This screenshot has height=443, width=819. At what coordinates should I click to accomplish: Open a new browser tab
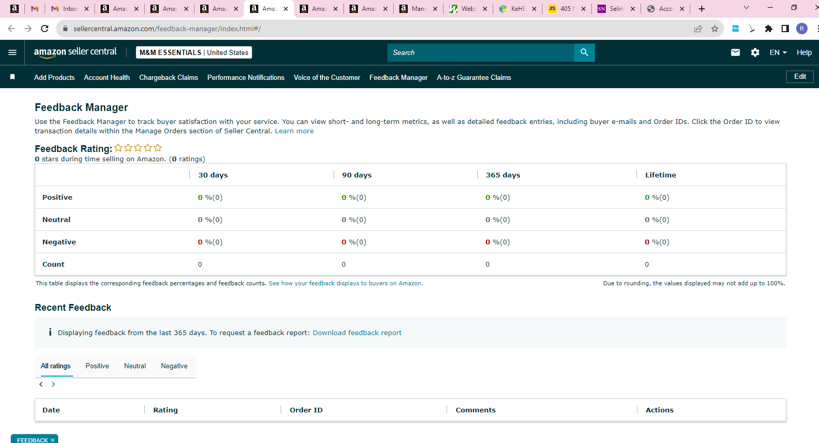click(x=702, y=9)
